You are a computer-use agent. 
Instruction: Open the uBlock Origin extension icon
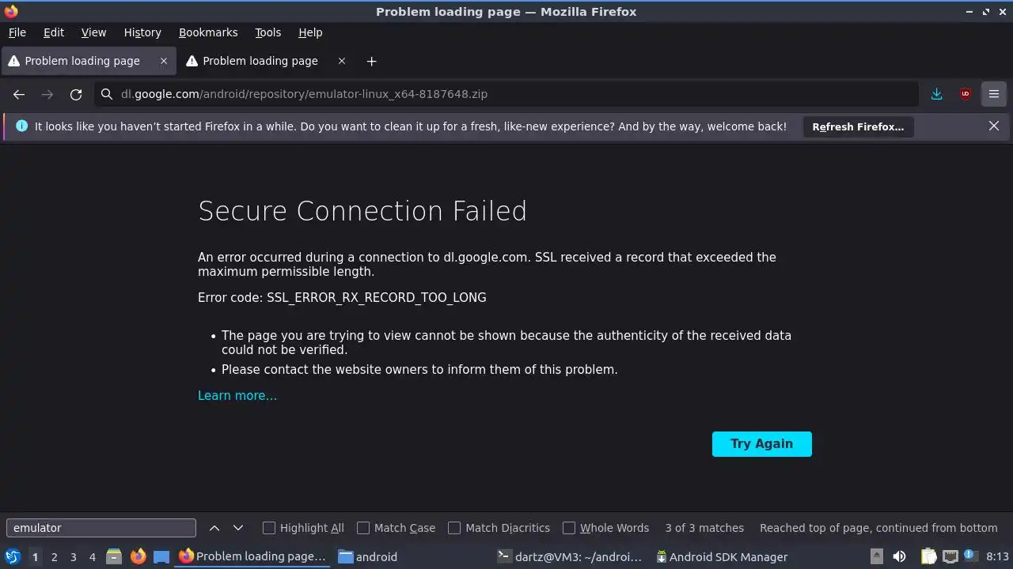(965, 94)
